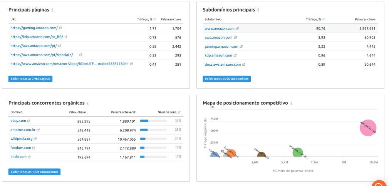389x186 pixels.
Task: Select keyword count 50.902 for aws.amazon.com
Action: click(x=369, y=38)
